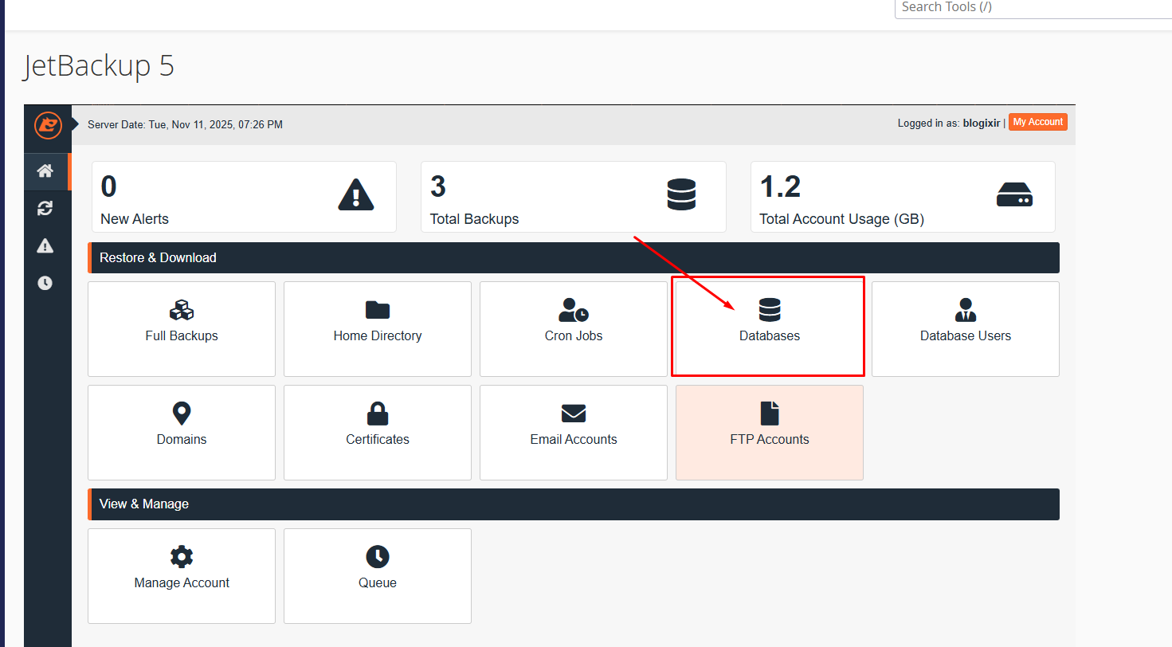The height and width of the screenshot is (647, 1172).
Task: Open the Certificates lock tile
Action: (x=378, y=432)
